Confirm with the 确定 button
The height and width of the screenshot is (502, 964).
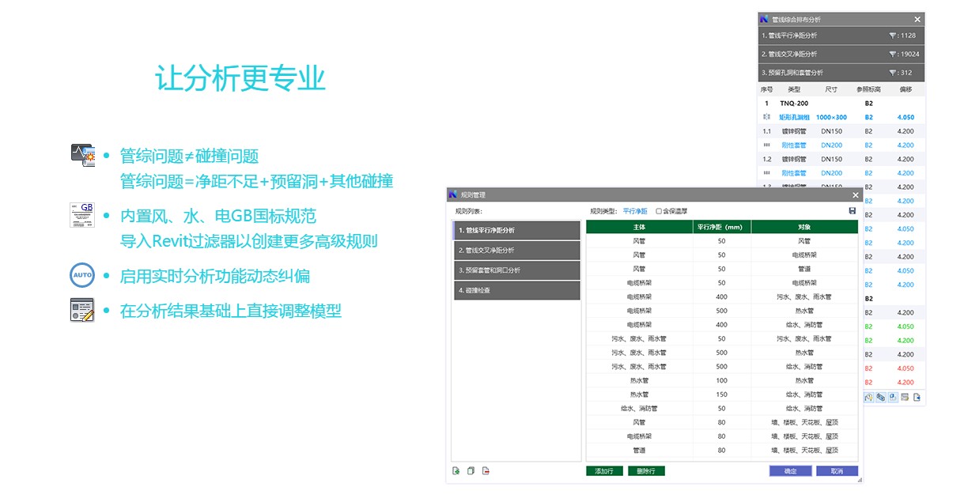[x=790, y=471]
